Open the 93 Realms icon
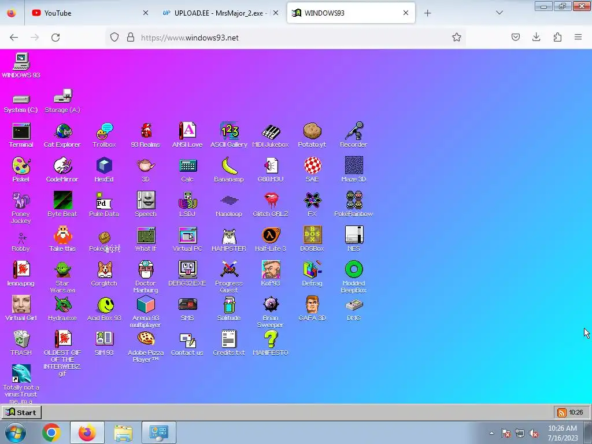This screenshot has width=592, height=444. 146,135
